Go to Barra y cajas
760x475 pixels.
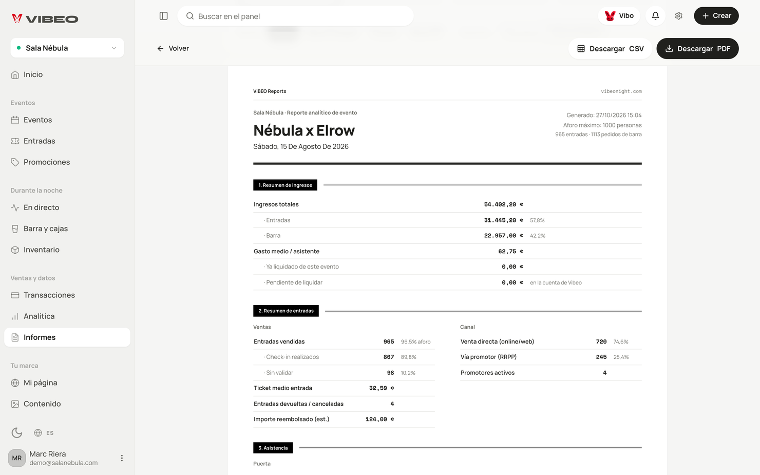click(x=67, y=229)
